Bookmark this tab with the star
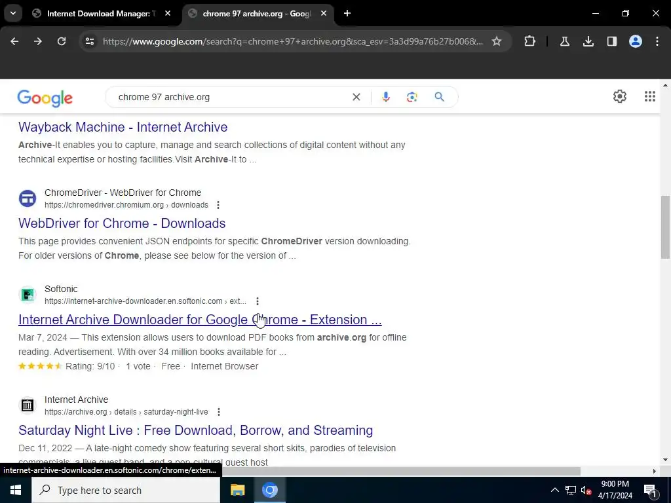The width and height of the screenshot is (671, 503). tap(497, 41)
